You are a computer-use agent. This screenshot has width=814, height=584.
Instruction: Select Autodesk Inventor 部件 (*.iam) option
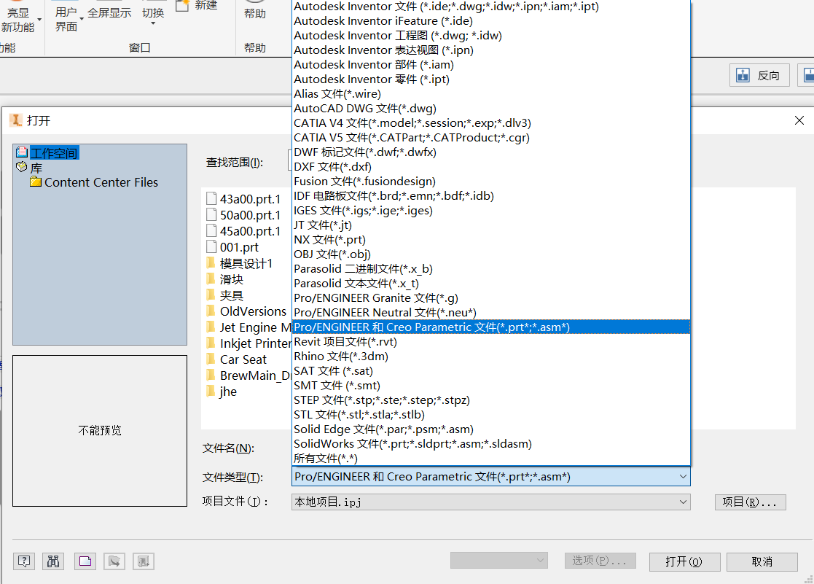[x=491, y=64]
